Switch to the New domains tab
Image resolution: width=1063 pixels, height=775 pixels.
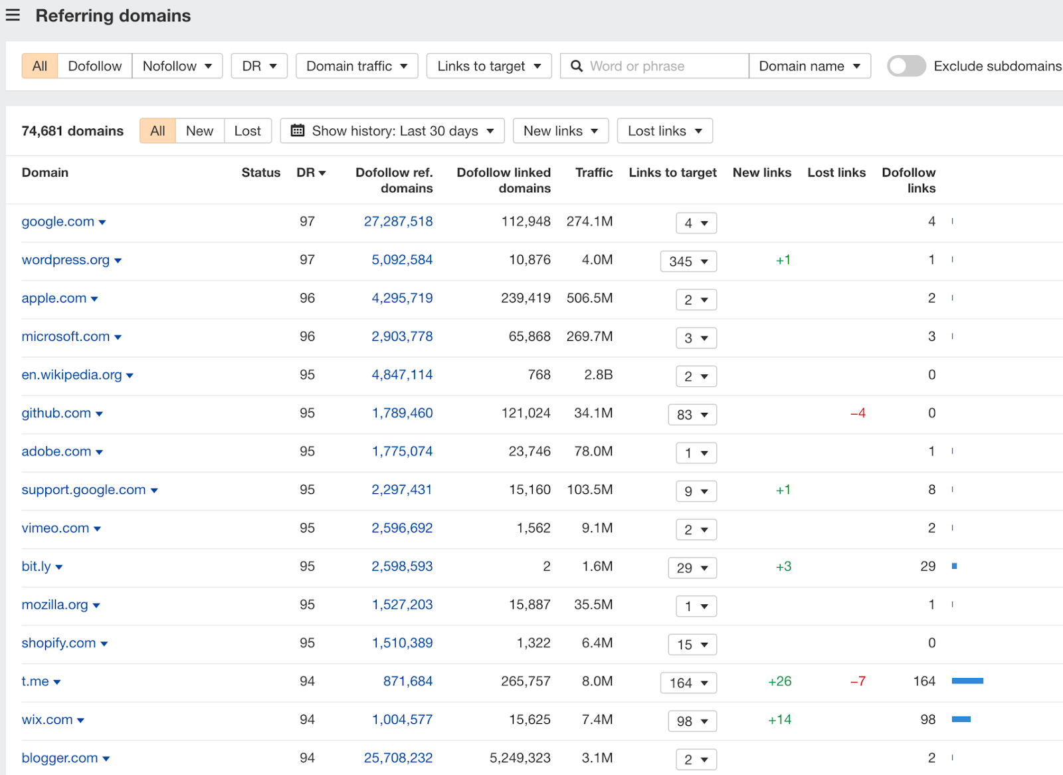click(x=199, y=131)
